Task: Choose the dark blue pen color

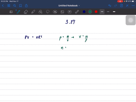Action: pos(84,12)
